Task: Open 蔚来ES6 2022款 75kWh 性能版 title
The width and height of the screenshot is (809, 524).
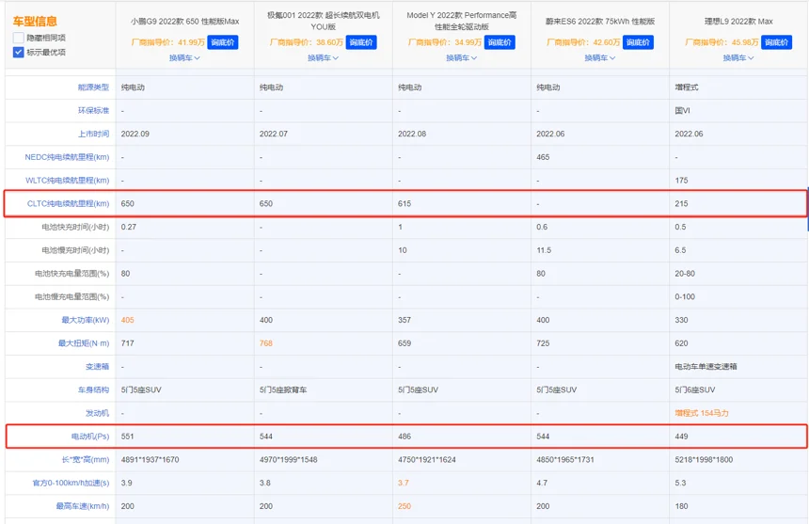Action: click(x=600, y=21)
